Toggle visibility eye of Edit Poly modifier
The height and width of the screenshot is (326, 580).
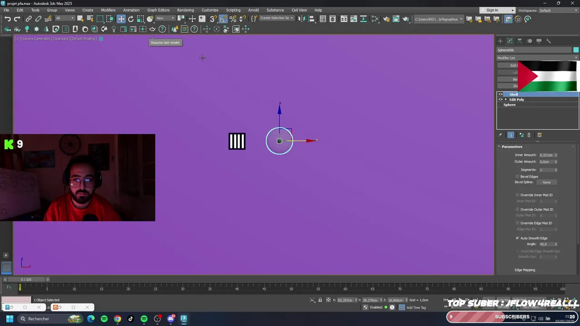point(501,100)
